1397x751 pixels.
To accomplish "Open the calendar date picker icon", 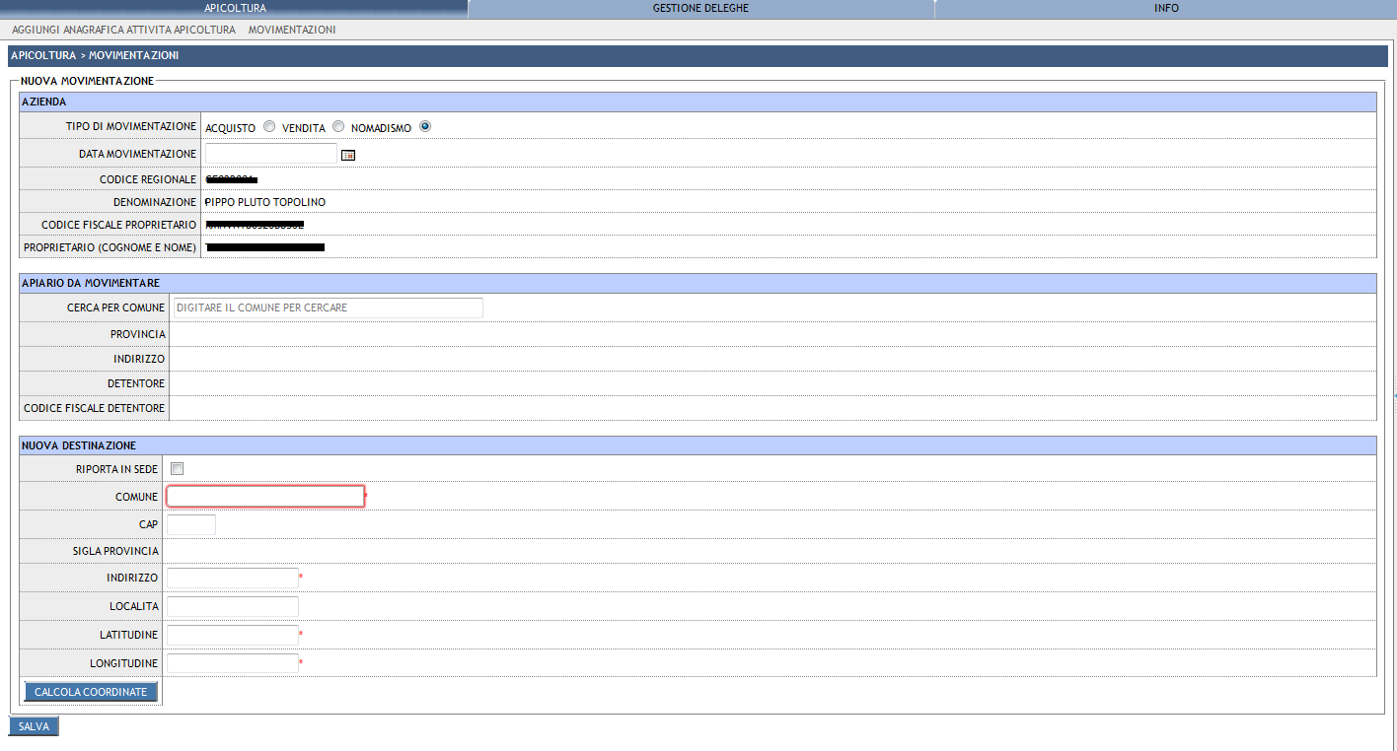I will [x=348, y=155].
